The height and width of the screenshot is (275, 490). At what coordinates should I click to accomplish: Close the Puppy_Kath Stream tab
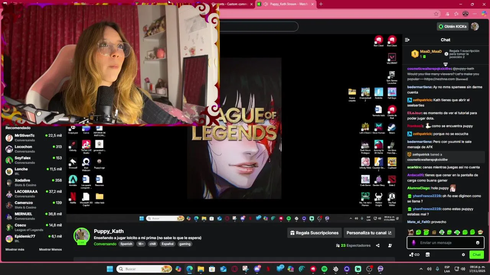[312, 4]
